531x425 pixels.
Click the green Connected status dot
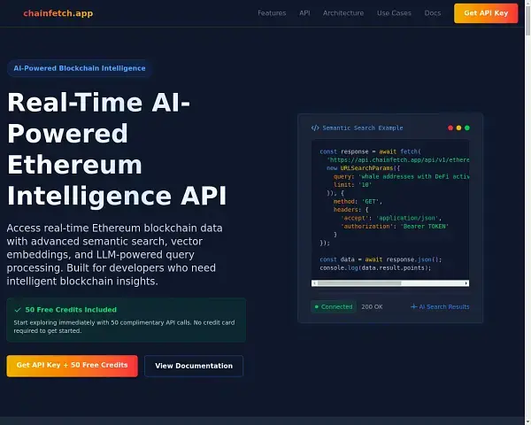tap(316, 307)
